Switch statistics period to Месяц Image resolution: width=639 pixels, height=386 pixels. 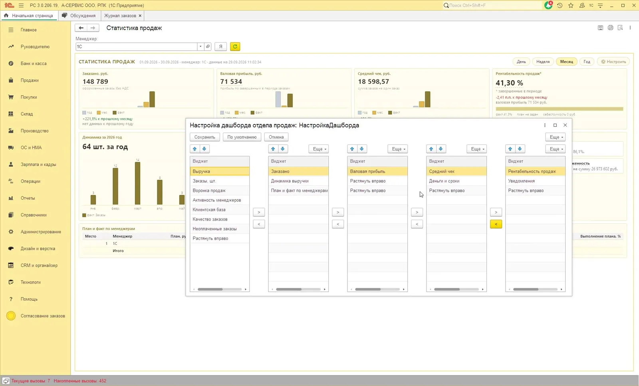(x=566, y=61)
